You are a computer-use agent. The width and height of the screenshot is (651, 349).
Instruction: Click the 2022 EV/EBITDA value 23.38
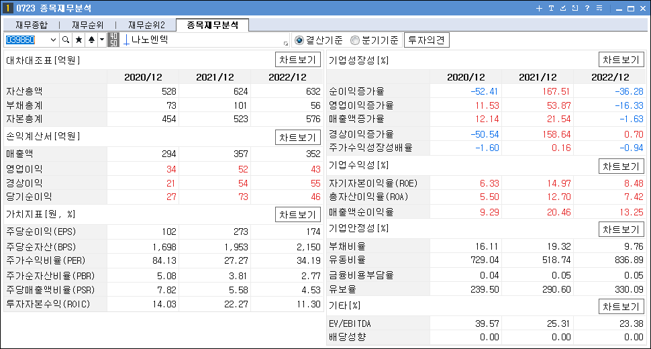pyautogui.click(x=631, y=323)
